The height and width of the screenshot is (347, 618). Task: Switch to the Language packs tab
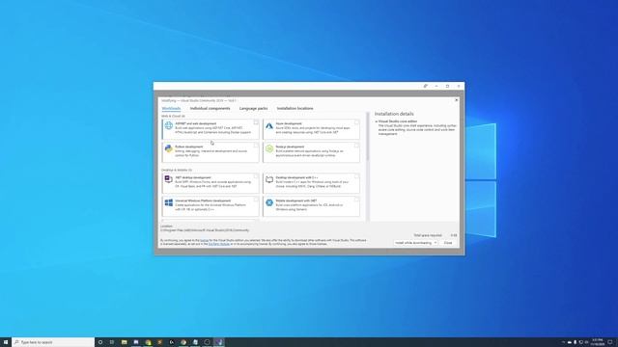click(253, 108)
